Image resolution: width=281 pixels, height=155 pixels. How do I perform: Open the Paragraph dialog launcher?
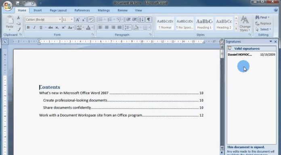click(150, 35)
